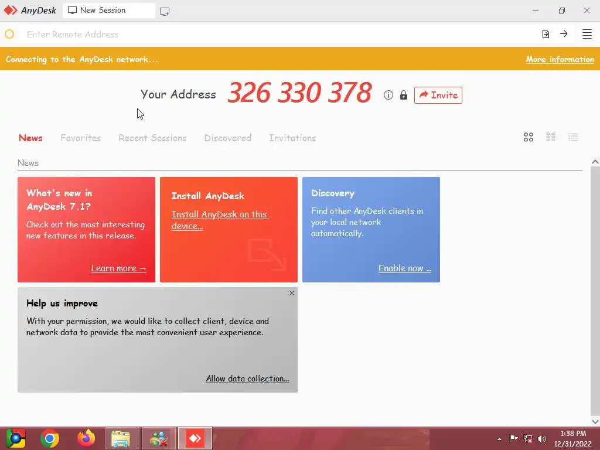Click the Discovery card heading
This screenshot has width=600, height=450.
(333, 193)
